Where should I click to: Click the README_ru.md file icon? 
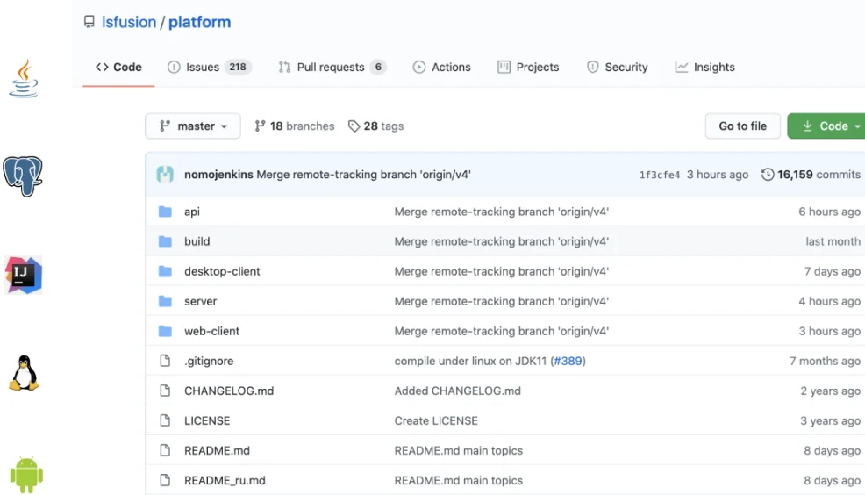[x=165, y=479]
